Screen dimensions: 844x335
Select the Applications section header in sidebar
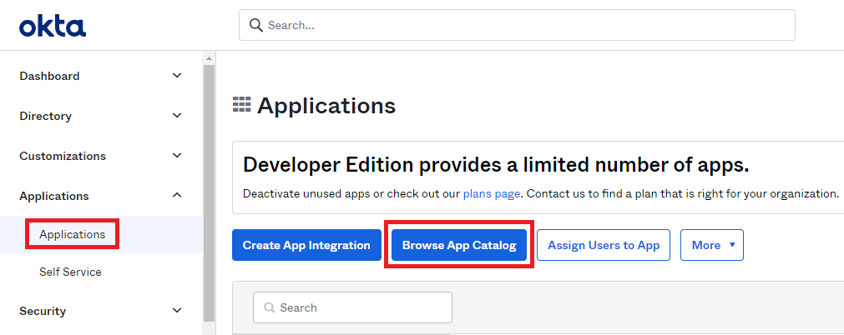53,196
